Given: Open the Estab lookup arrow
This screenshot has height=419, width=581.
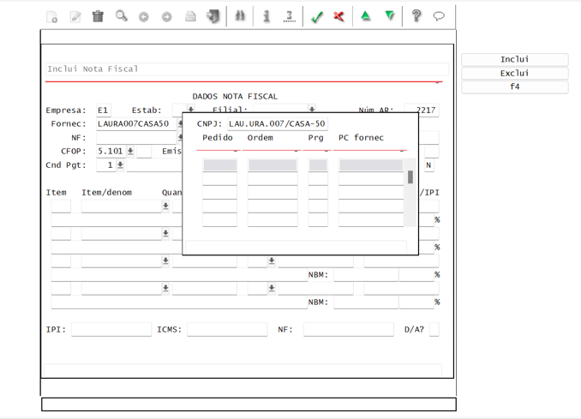Looking at the screenshot, I should coord(190,109).
